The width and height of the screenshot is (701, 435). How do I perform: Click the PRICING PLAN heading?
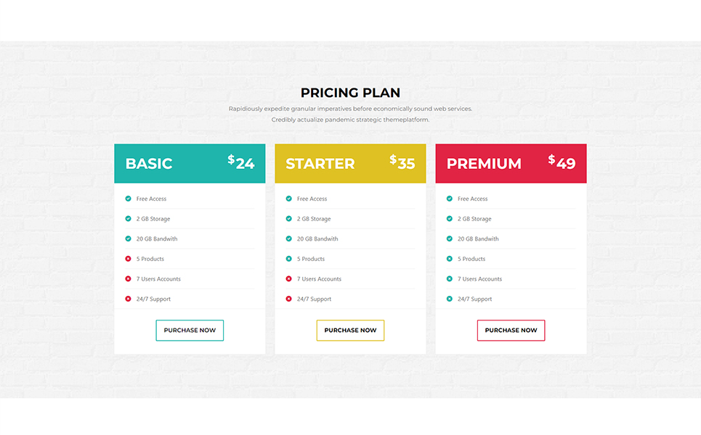[x=350, y=93]
